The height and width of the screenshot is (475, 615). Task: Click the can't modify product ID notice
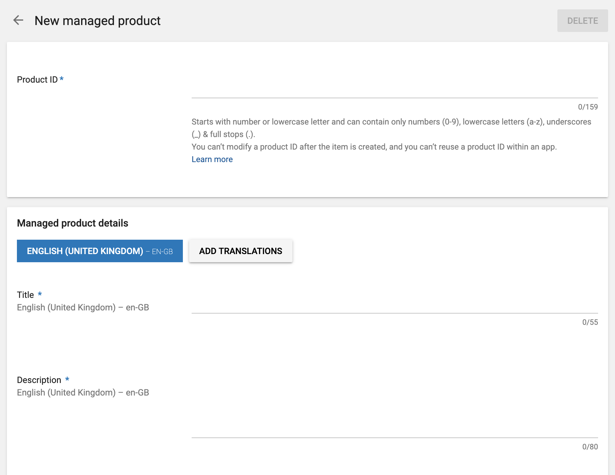pos(374,147)
